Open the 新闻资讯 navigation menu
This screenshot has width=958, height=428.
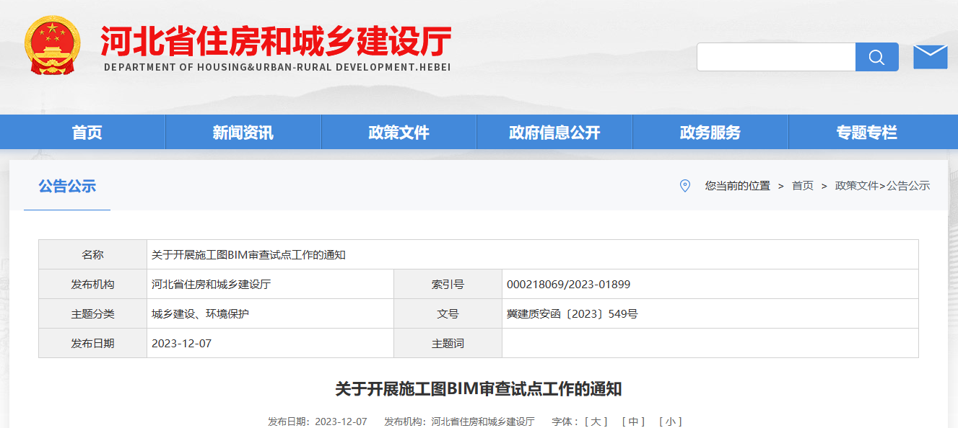coord(243,133)
